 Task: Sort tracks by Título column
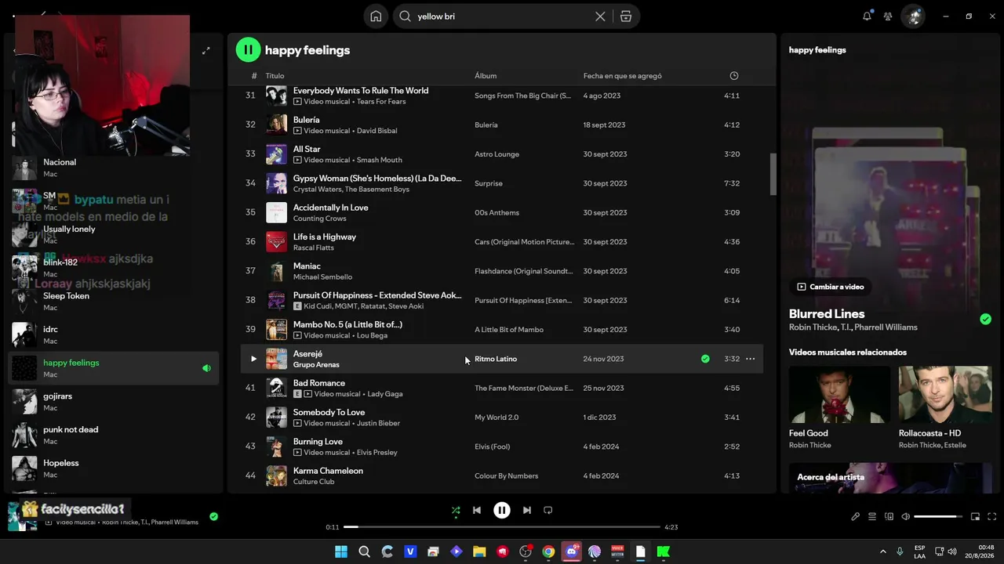point(275,76)
